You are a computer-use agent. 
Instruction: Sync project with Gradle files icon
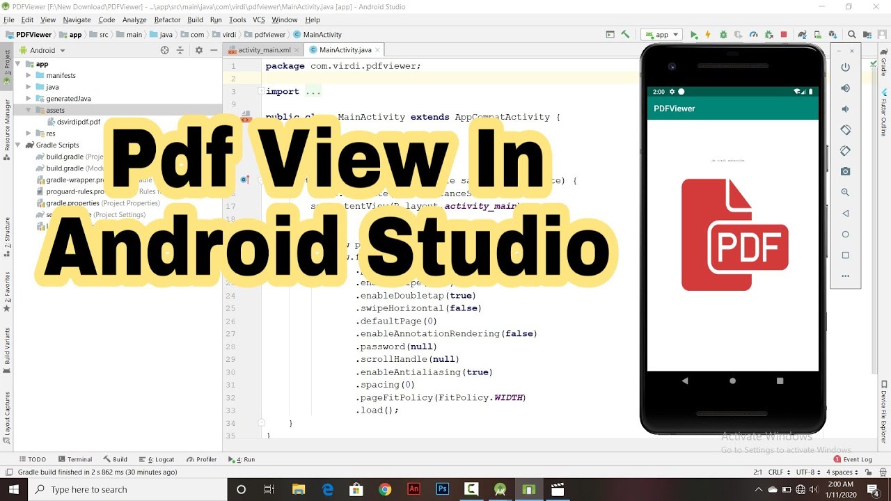[x=803, y=35]
